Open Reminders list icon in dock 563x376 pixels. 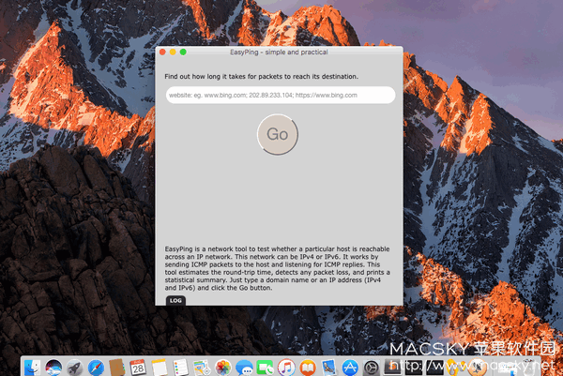180,368
